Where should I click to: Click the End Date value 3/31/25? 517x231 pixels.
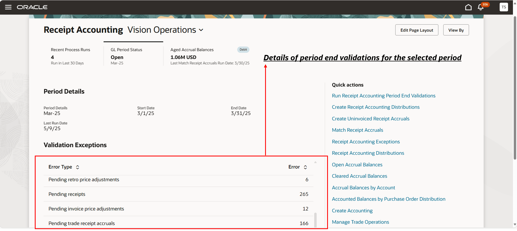pos(241,114)
